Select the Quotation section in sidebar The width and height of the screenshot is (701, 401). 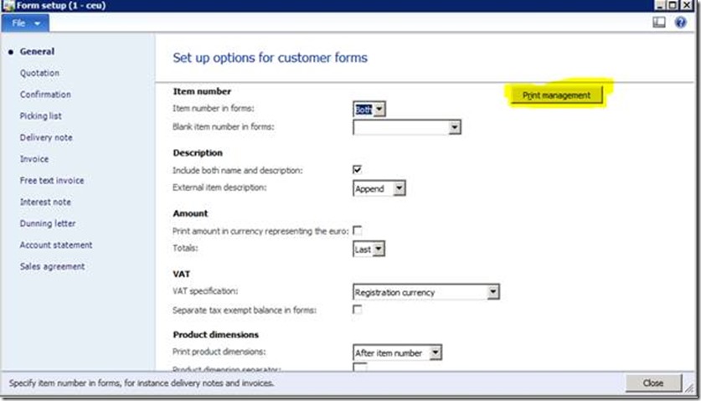click(39, 74)
